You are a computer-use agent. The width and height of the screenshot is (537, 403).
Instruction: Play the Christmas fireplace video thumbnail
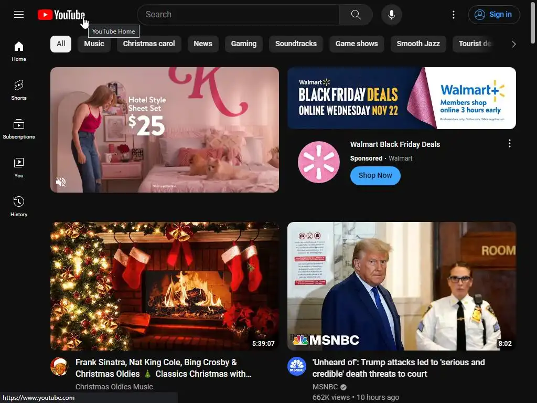165,286
